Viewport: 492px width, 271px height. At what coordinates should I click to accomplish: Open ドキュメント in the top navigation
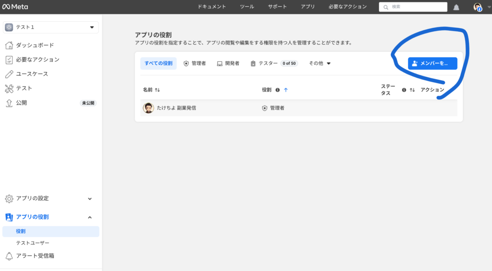(x=212, y=7)
